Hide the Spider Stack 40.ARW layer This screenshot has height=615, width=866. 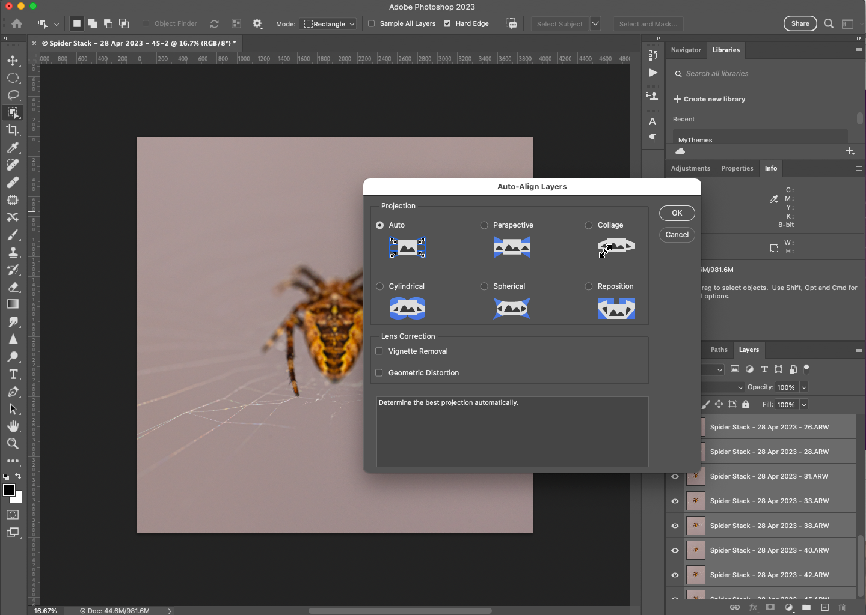pyautogui.click(x=675, y=550)
